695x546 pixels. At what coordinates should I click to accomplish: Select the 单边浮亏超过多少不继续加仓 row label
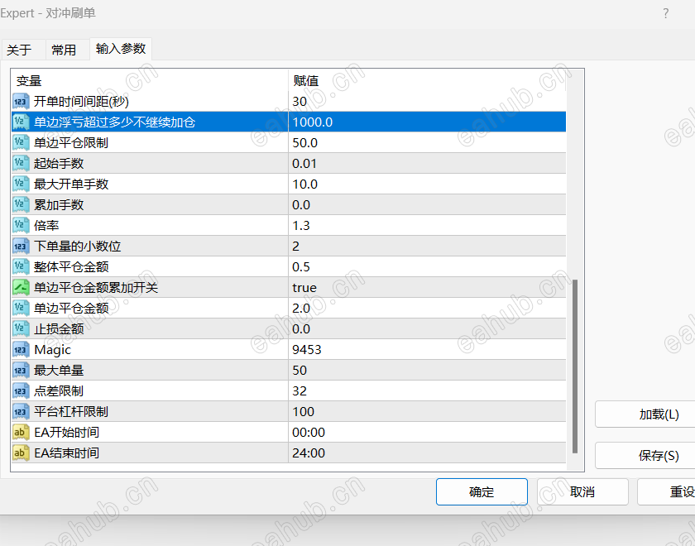pos(114,122)
